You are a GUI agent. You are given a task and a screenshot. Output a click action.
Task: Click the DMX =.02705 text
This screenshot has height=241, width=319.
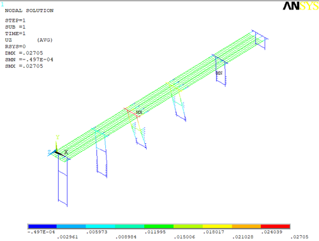24,53
